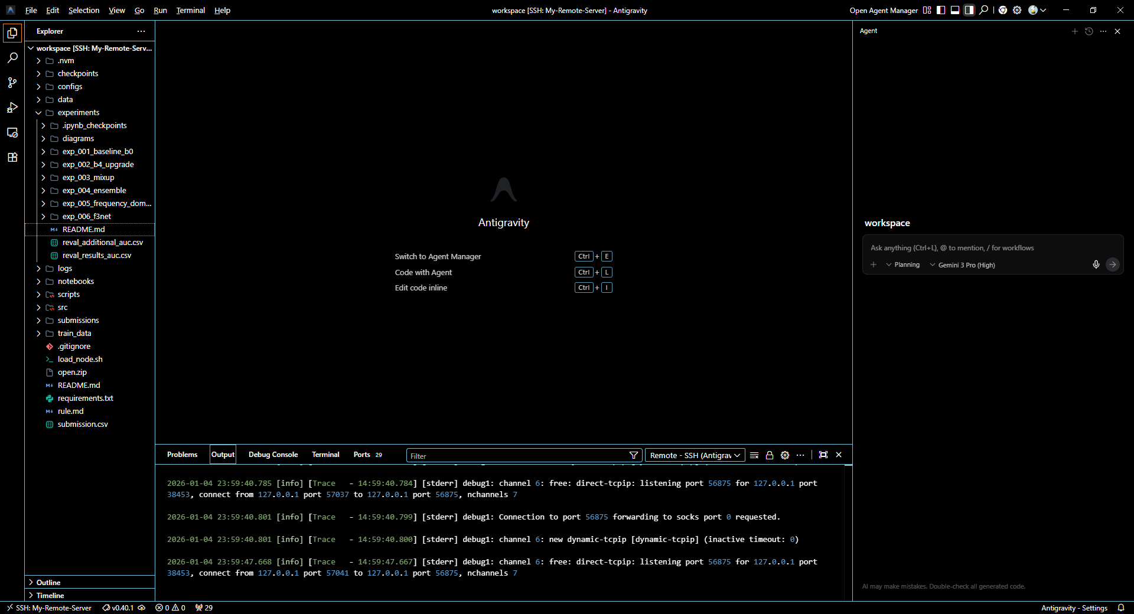Close the Agent panel

coord(1117,31)
